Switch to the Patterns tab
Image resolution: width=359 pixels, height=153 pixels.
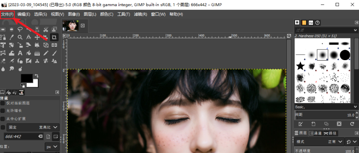coord(304,22)
